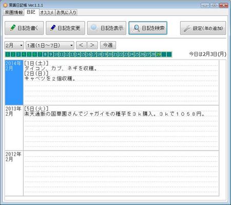Click the green pencil 日記を書く icon
Image resolution: width=231 pixels, height=205 pixels.
click(x=13, y=28)
